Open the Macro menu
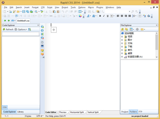The height and width of the screenshot is (119, 160). coord(91,7)
